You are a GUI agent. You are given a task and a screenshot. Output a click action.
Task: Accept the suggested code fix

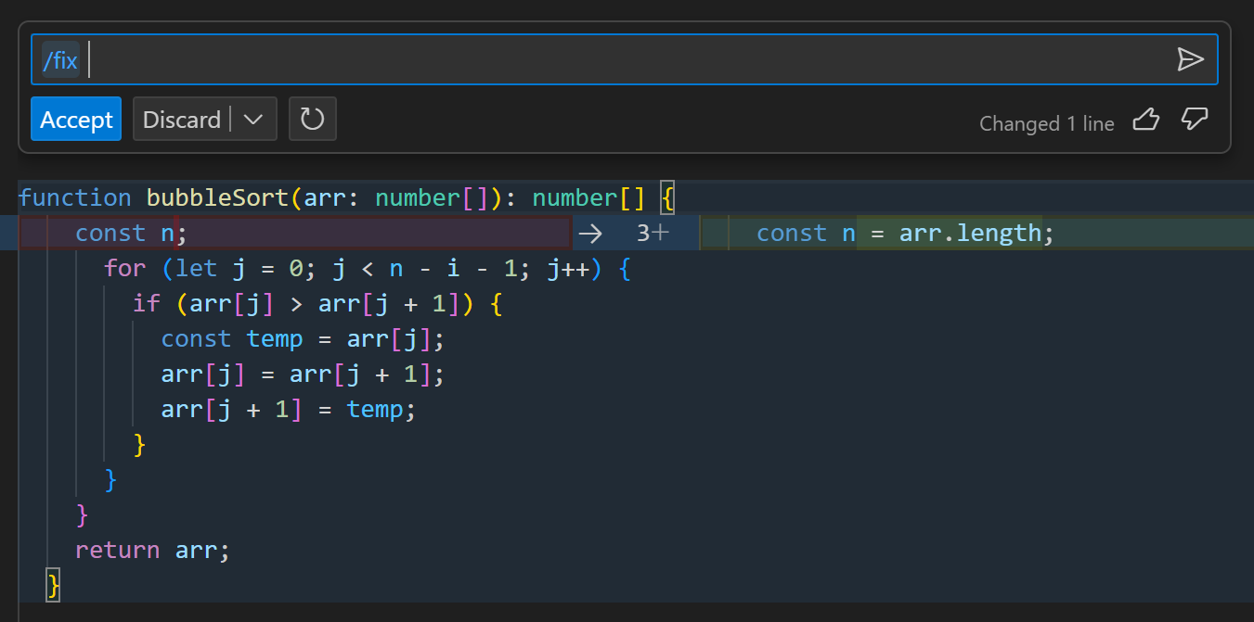75,119
